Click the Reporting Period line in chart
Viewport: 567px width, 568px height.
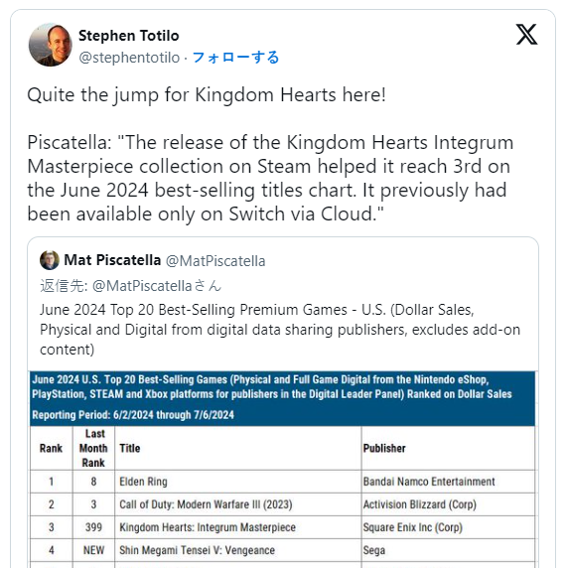point(133,415)
